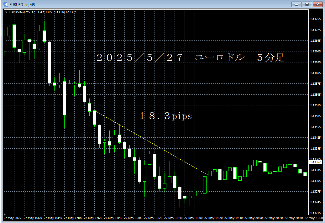Click the "27 May 19:20" time label
Screen dimensions: 325x223
pyautogui.click(x=214, y=218)
